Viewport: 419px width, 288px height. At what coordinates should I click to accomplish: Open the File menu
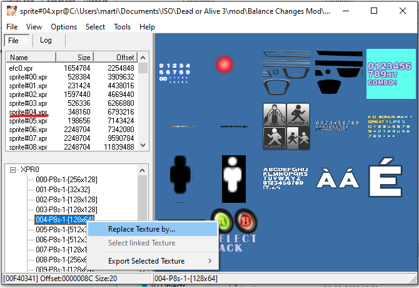(x=12, y=27)
